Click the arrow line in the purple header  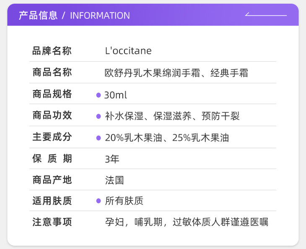tap(266, 16)
